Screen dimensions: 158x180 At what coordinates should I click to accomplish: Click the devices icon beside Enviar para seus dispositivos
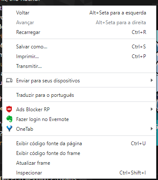tap(9, 81)
